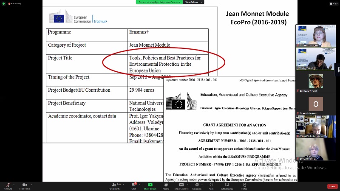Open the Chat panel with unread badge
340x191 pixels.
[133, 186]
